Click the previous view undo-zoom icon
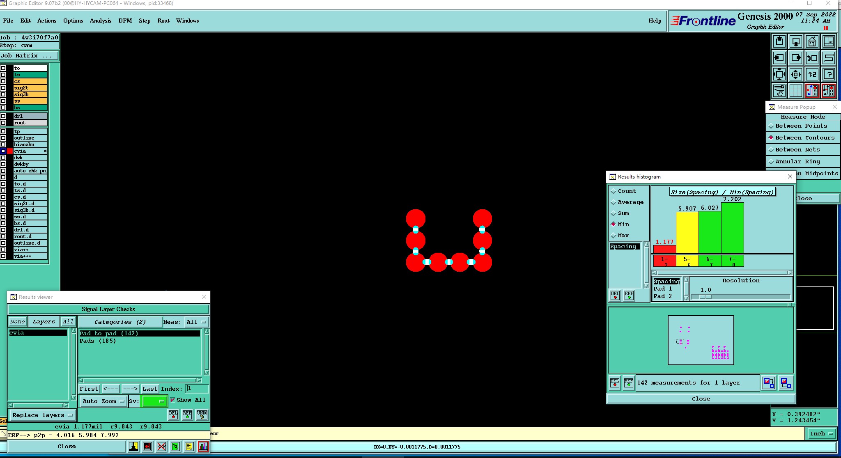 point(812,58)
